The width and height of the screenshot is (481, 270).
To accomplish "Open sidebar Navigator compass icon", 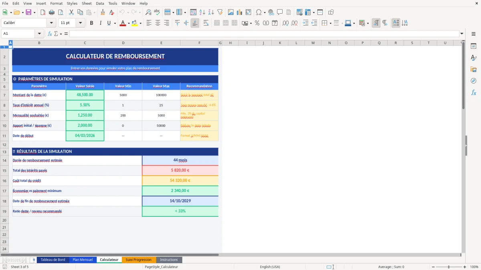I will tap(473, 81).
